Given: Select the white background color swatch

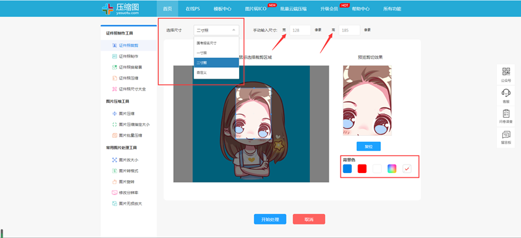Looking at the screenshot, I should point(377,168).
